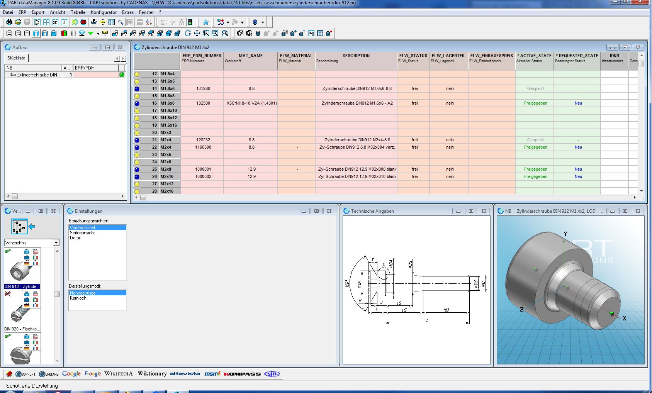Click the traffic light status icon
This screenshot has width=652, height=393.
point(190,22)
